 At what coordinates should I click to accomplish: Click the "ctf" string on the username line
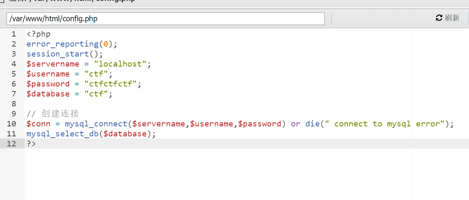pyautogui.click(x=96, y=74)
